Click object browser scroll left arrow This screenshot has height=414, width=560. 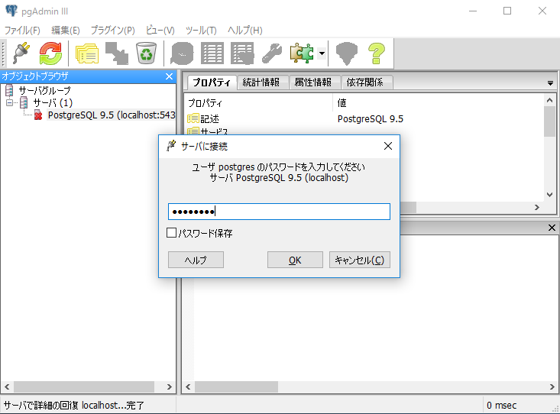pyautogui.click(x=7, y=387)
